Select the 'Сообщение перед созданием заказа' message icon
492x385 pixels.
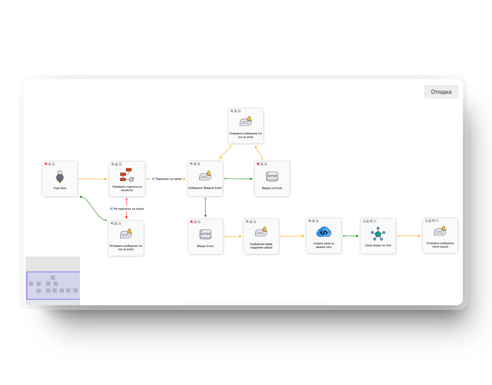[x=261, y=233]
